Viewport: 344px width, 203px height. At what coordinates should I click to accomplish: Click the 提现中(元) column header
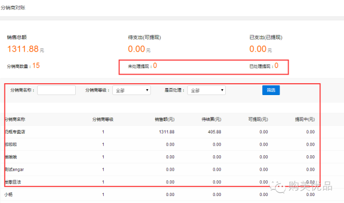[x=305, y=119]
